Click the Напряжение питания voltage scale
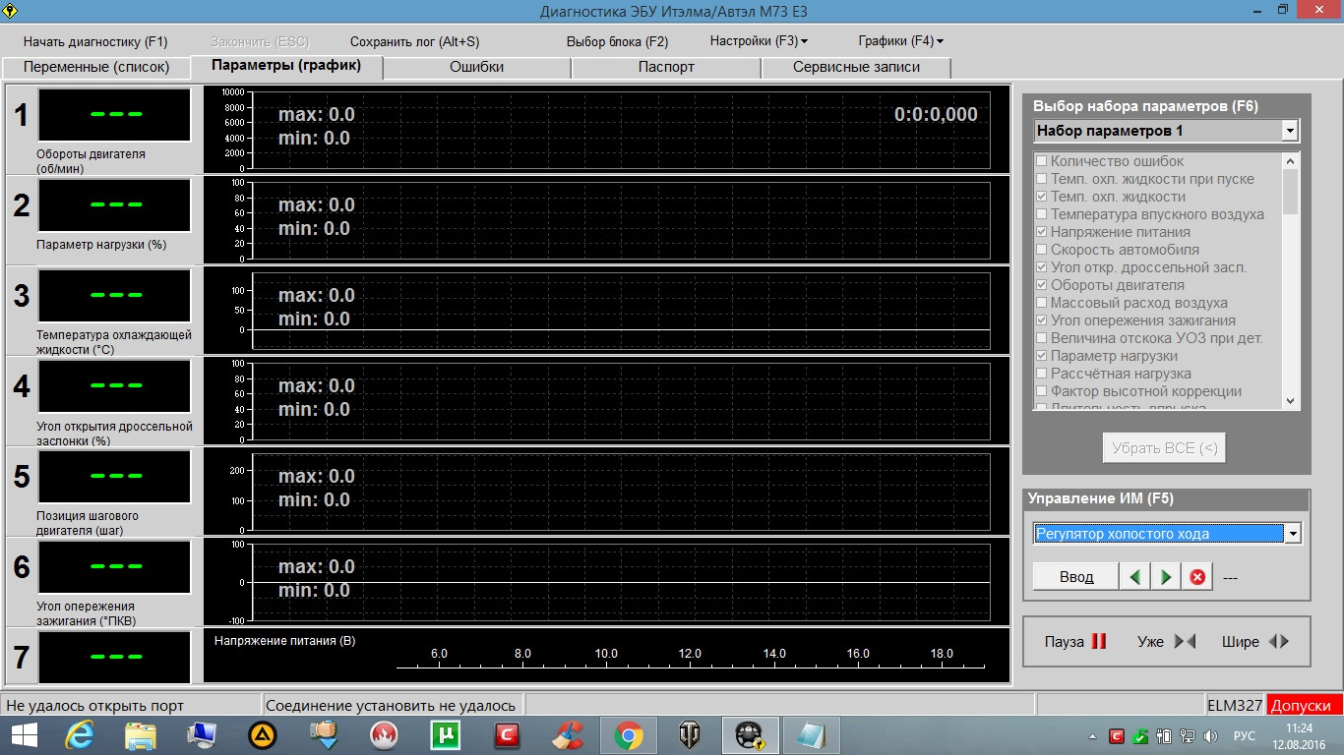 (x=689, y=661)
